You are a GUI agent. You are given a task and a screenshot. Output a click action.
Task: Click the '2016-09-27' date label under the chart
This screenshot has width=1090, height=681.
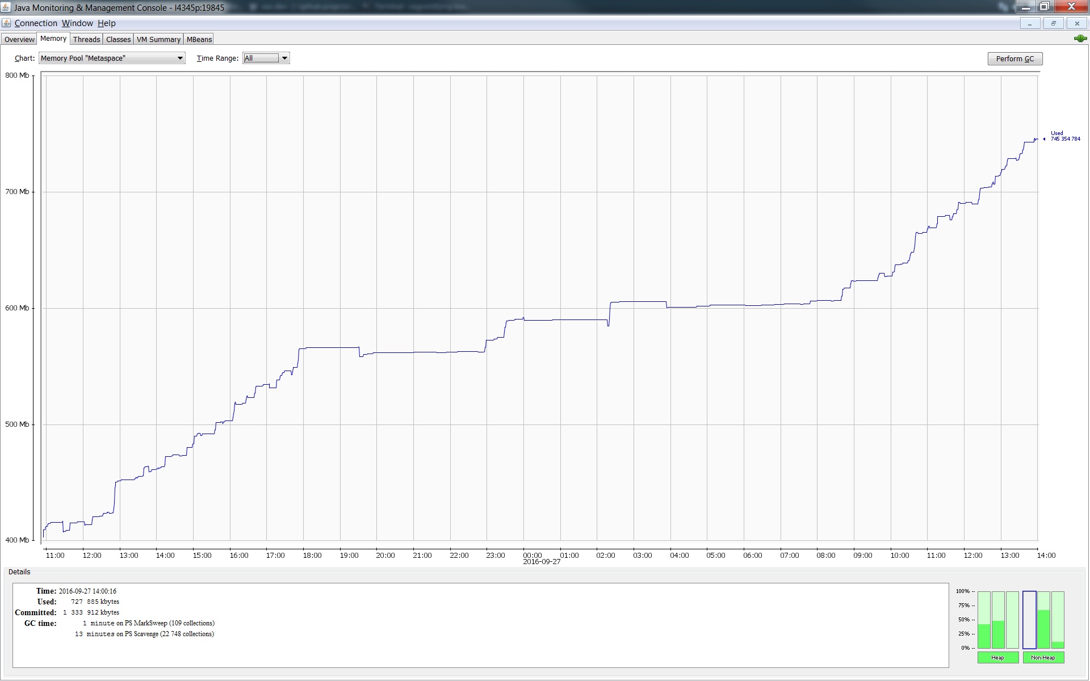[541, 562]
